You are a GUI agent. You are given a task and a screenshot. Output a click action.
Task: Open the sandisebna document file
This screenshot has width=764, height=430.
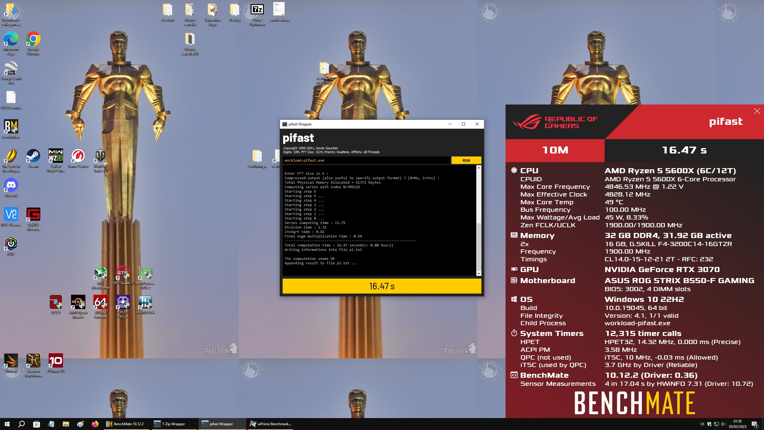click(x=280, y=12)
